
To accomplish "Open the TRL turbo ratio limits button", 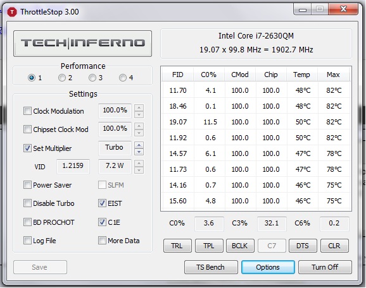I will pyautogui.click(x=177, y=246).
